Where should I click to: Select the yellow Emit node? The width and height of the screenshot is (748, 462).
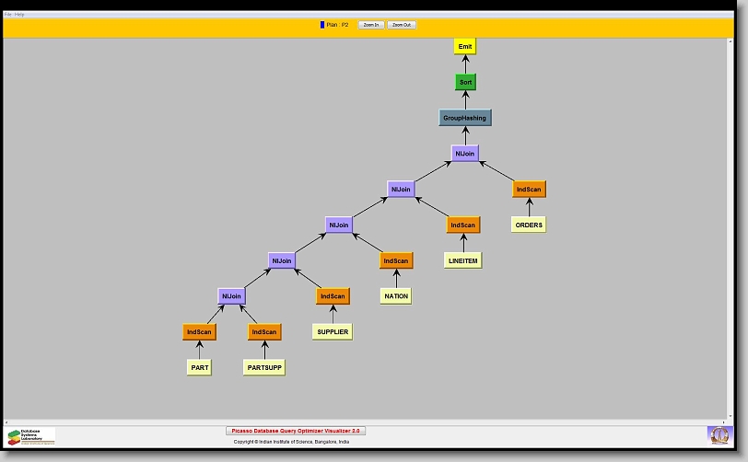coord(465,46)
